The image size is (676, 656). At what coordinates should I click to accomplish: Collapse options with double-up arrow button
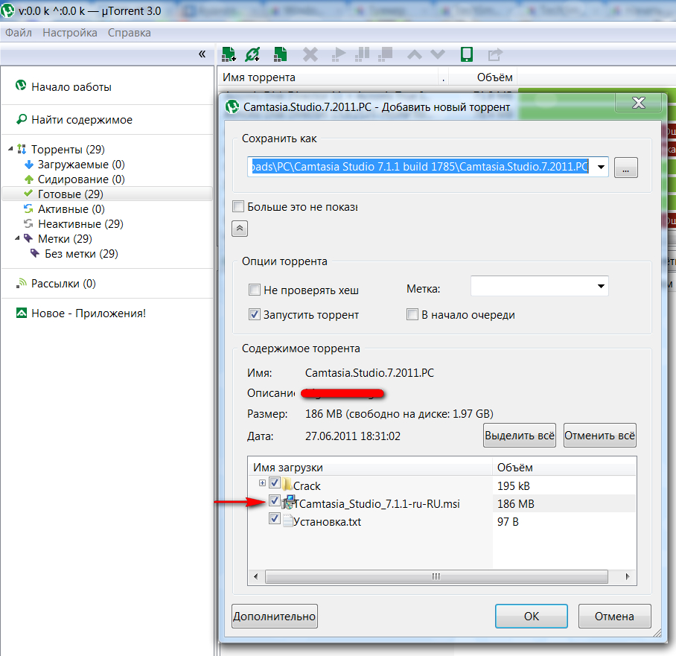(240, 228)
